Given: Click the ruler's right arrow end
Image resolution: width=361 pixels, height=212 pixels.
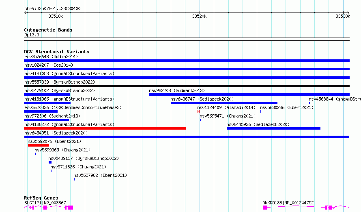Looking at the screenshot, I should click(348, 13).
